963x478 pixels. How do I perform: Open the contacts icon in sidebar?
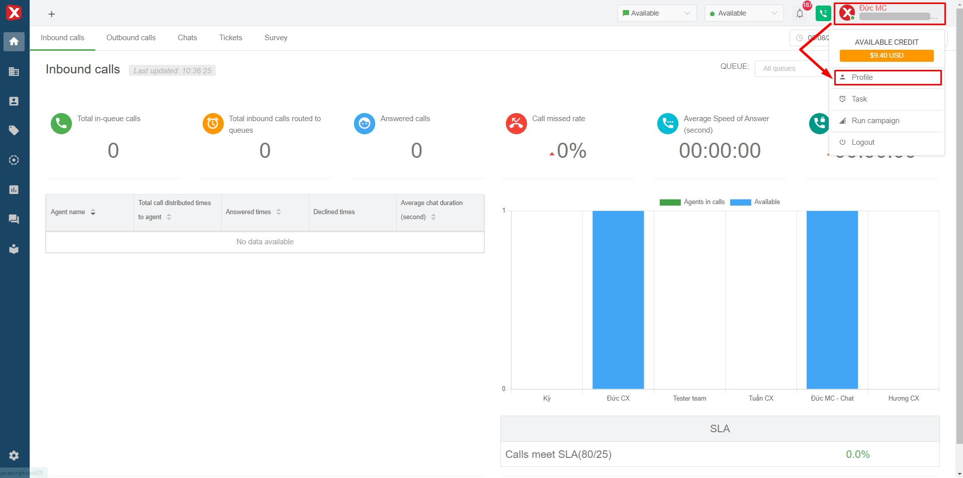14,101
